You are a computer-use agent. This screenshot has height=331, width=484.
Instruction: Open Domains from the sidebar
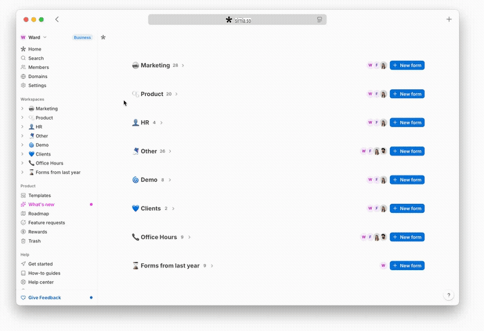pos(37,76)
